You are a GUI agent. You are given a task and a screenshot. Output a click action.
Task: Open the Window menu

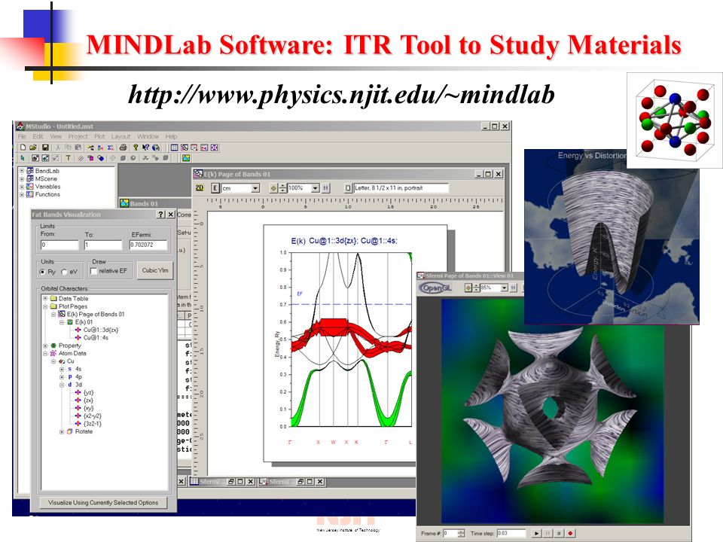click(x=148, y=136)
